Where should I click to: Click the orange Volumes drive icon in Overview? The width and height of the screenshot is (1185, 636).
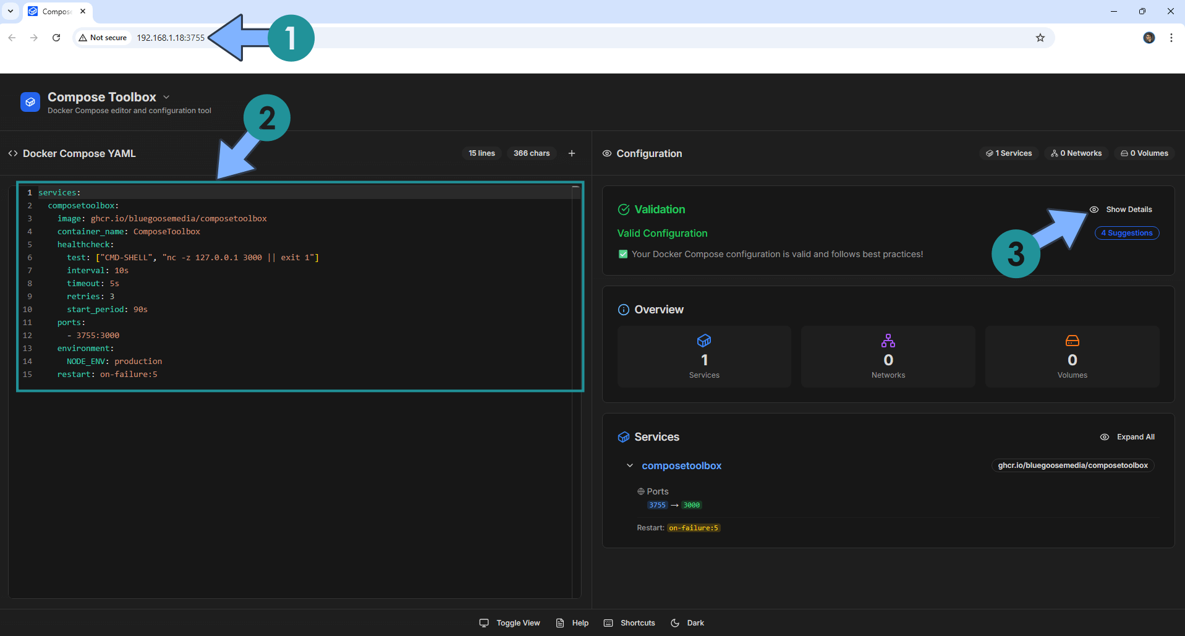pos(1072,341)
